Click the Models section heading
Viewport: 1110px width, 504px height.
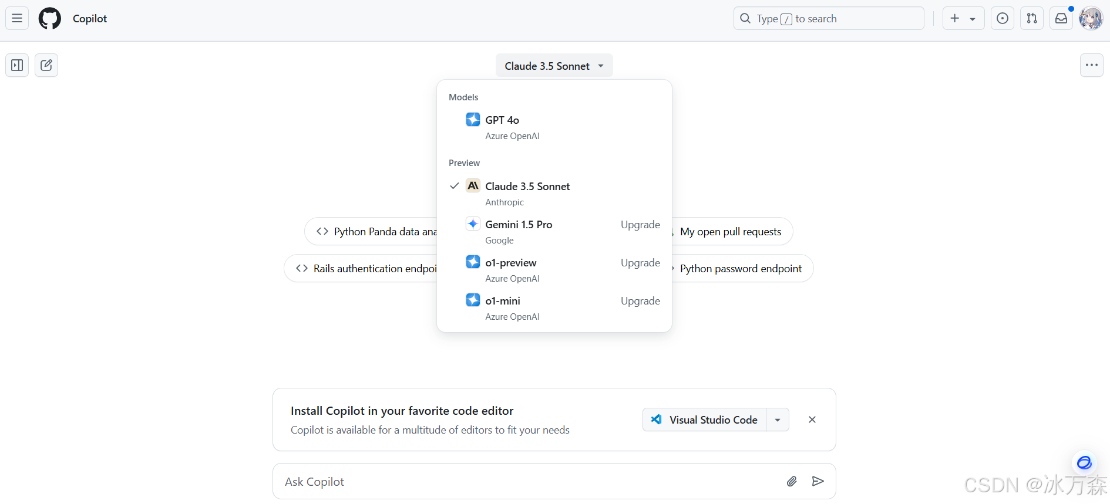pyautogui.click(x=463, y=97)
